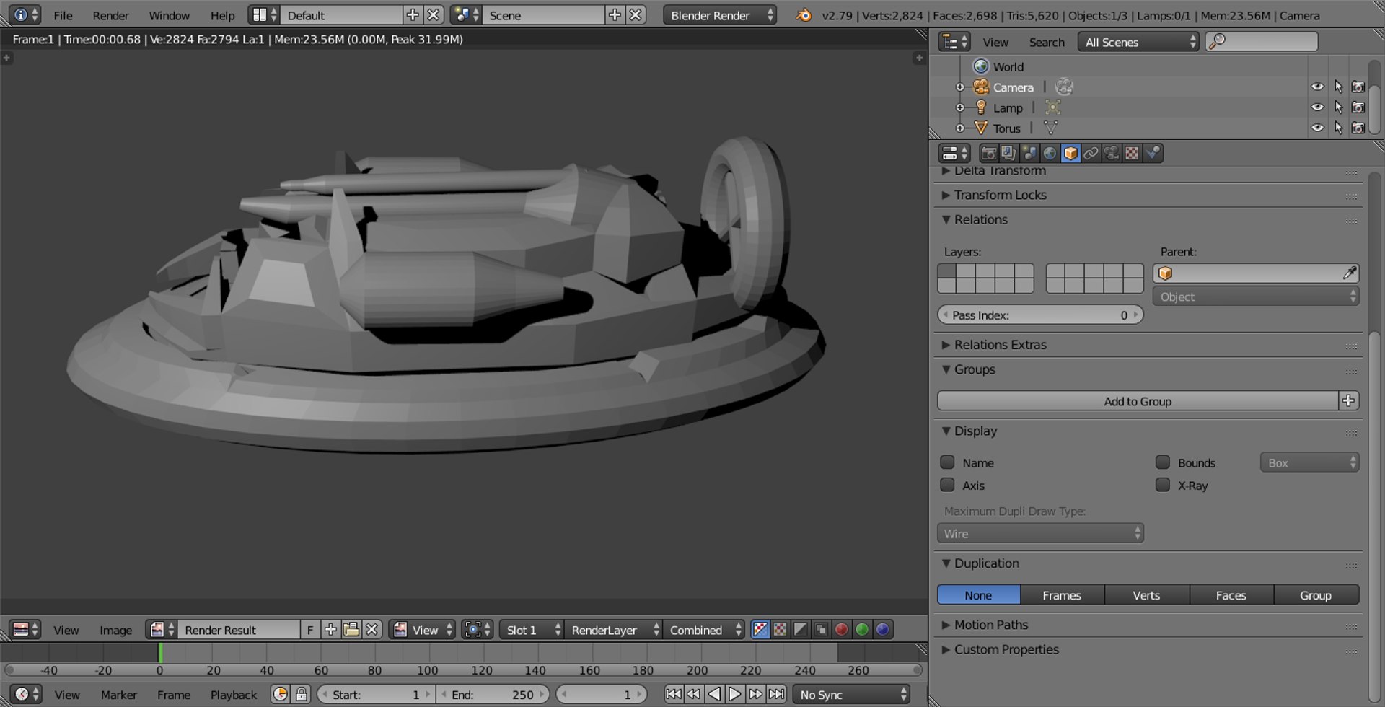
Task: Click the red channel display icon
Action: pyautogui.click(x=841, y=630)
